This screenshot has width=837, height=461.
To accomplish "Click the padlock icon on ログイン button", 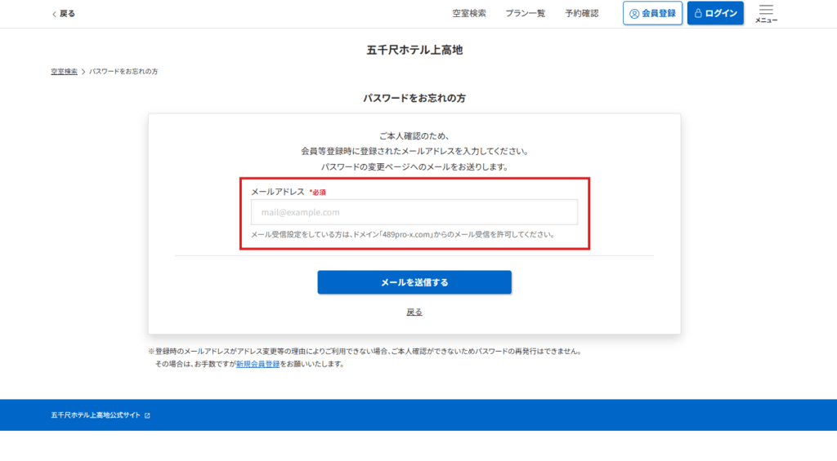I will pyautogui.click(x=698, y=14).
